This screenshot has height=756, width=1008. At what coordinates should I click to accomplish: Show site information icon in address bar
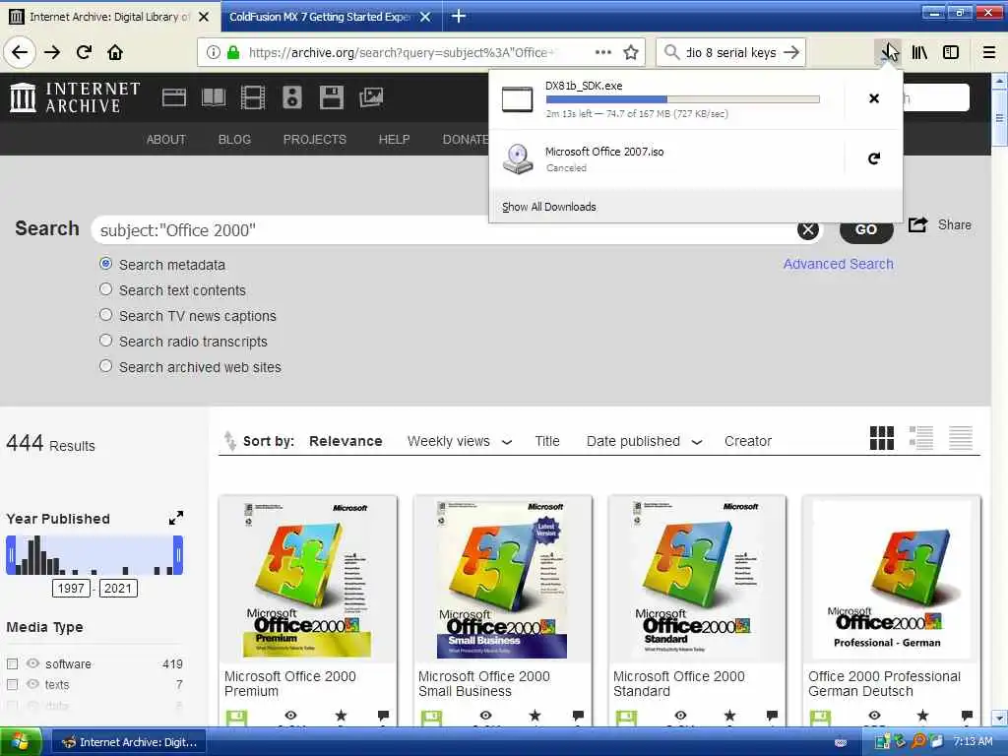point(214,52)
